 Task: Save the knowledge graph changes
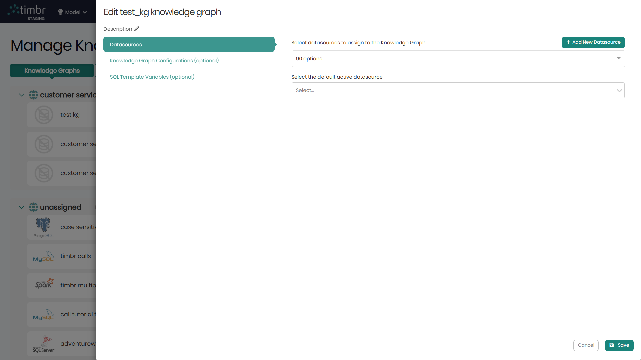[619, 345]
